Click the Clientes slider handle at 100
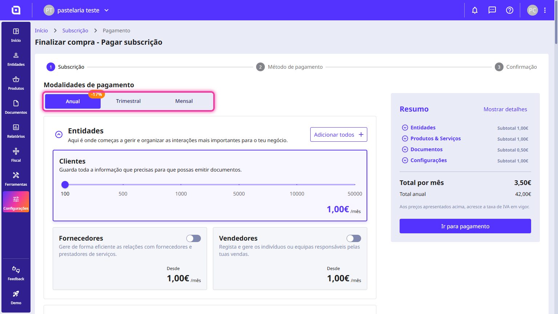This screenshot has height=314, width=558. [65, 185]
